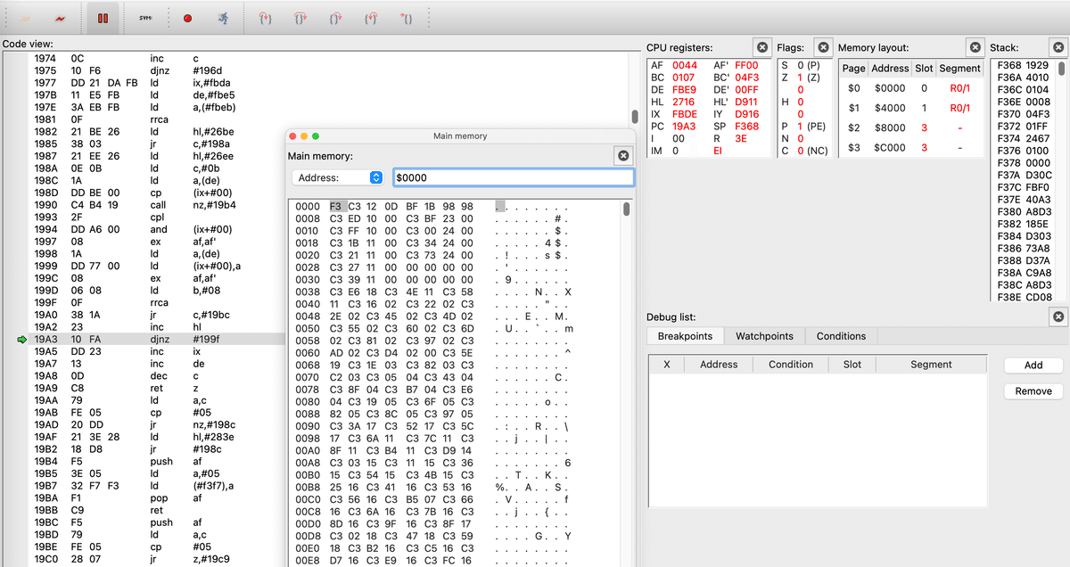Open the Conditions tab

[x=840, y=335]
